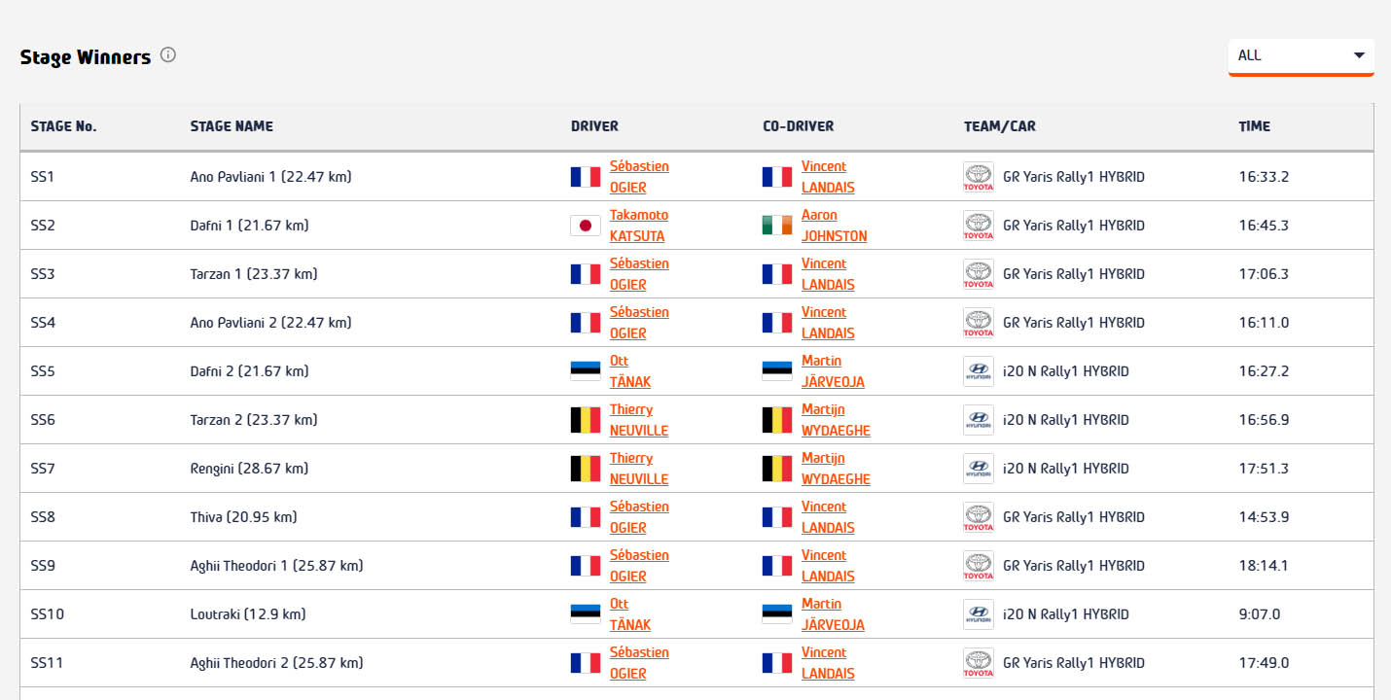The image size is (1391, 700).
Task: Click the Estonia flag beside Ott Tänak in SS5
Action: point(586,371)
